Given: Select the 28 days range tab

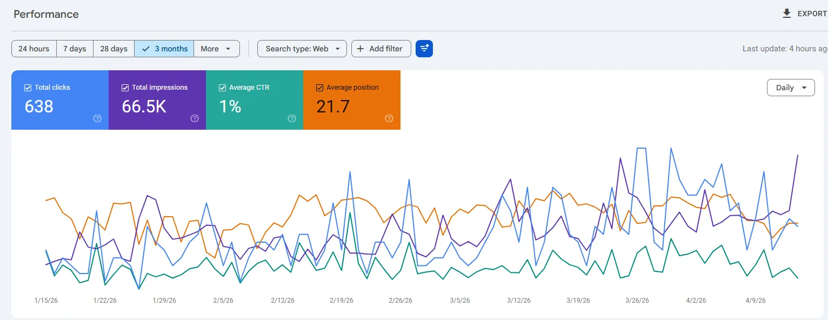Looking at the screenshot, I should [x=114, y=49].
